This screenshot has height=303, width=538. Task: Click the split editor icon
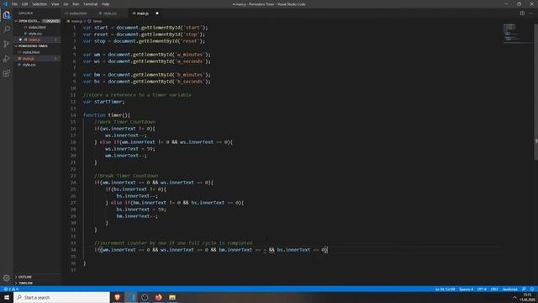[x=522, y=13]
